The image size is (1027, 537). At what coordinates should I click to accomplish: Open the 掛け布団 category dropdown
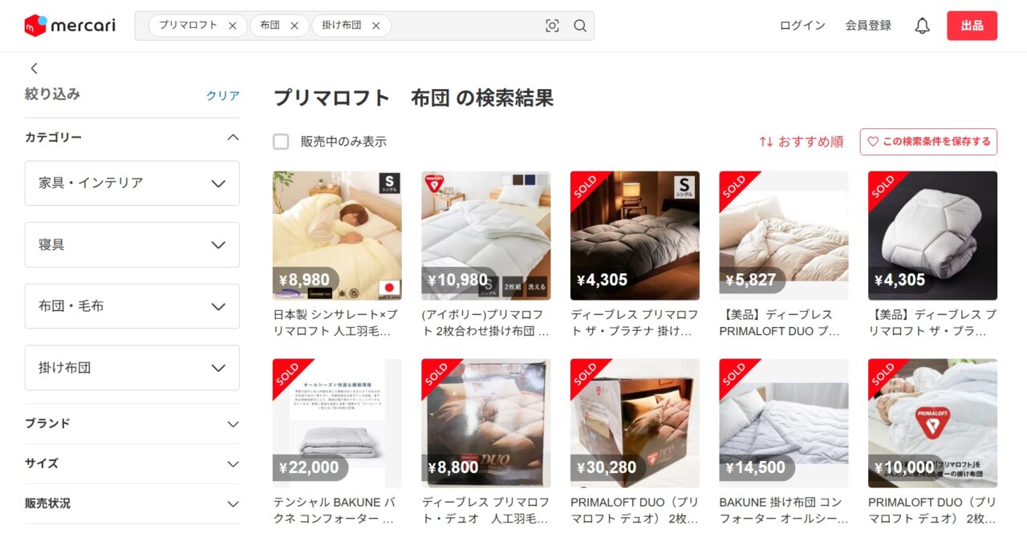(x=132, y=368)
